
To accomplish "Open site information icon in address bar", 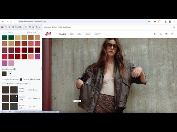I will point(17,22).
